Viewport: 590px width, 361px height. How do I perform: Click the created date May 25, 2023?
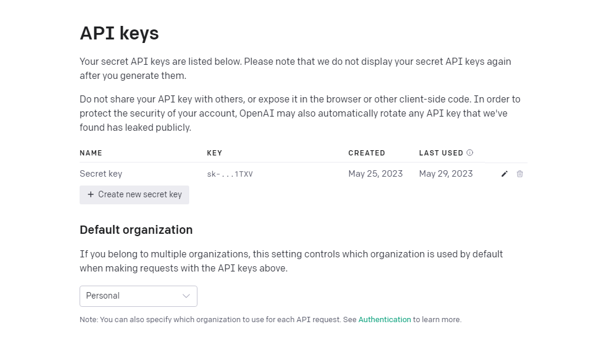coord(375,174)
